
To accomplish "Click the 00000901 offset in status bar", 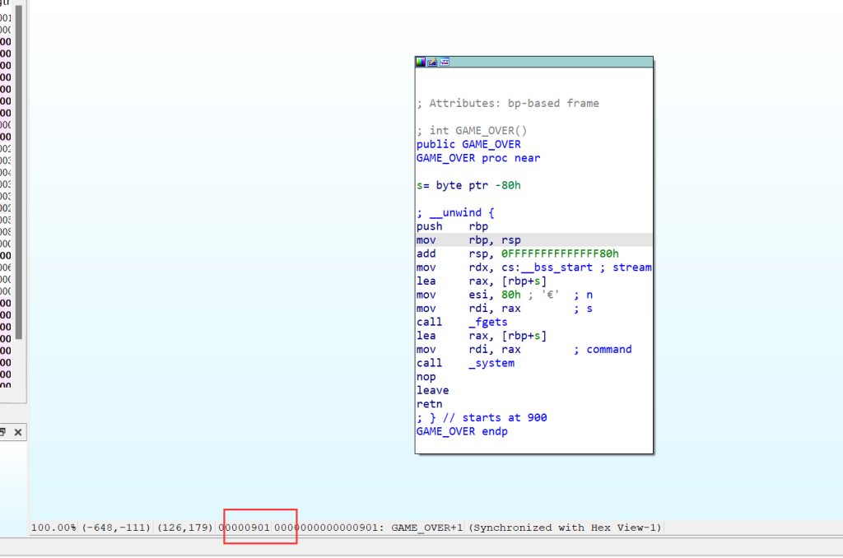I will [x=245, y=528].
